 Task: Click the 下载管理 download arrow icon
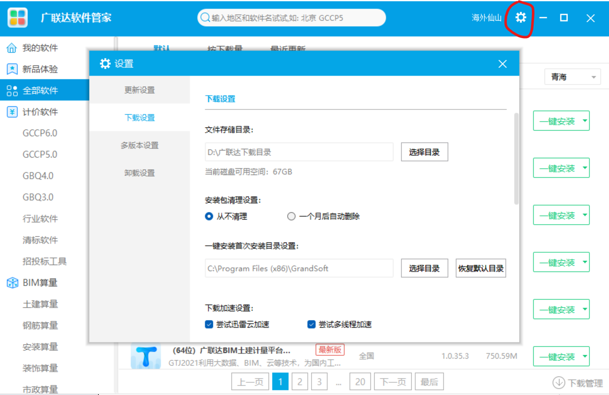coord(559,382)
